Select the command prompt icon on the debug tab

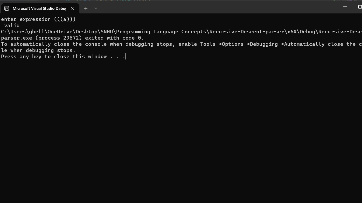point(6,8)
